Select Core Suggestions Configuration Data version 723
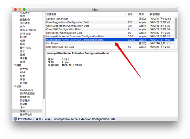190x139 pixels. pos(110,22)
